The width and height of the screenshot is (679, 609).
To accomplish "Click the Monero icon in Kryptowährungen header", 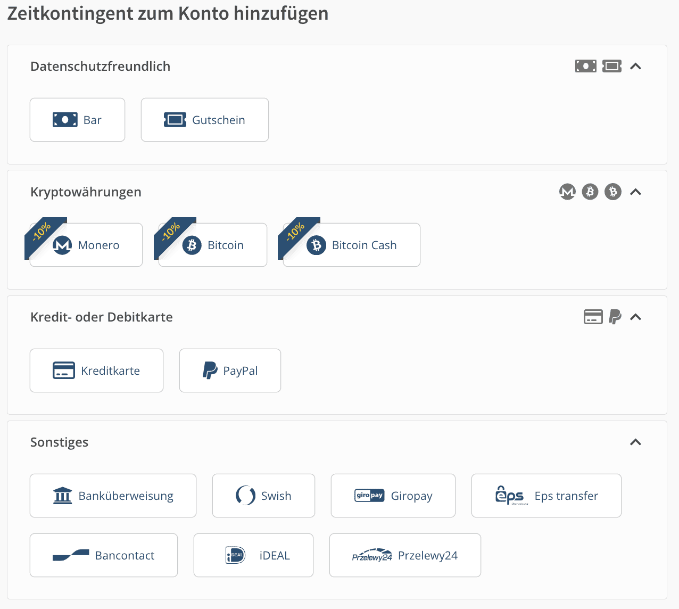I will click(567, 192).
